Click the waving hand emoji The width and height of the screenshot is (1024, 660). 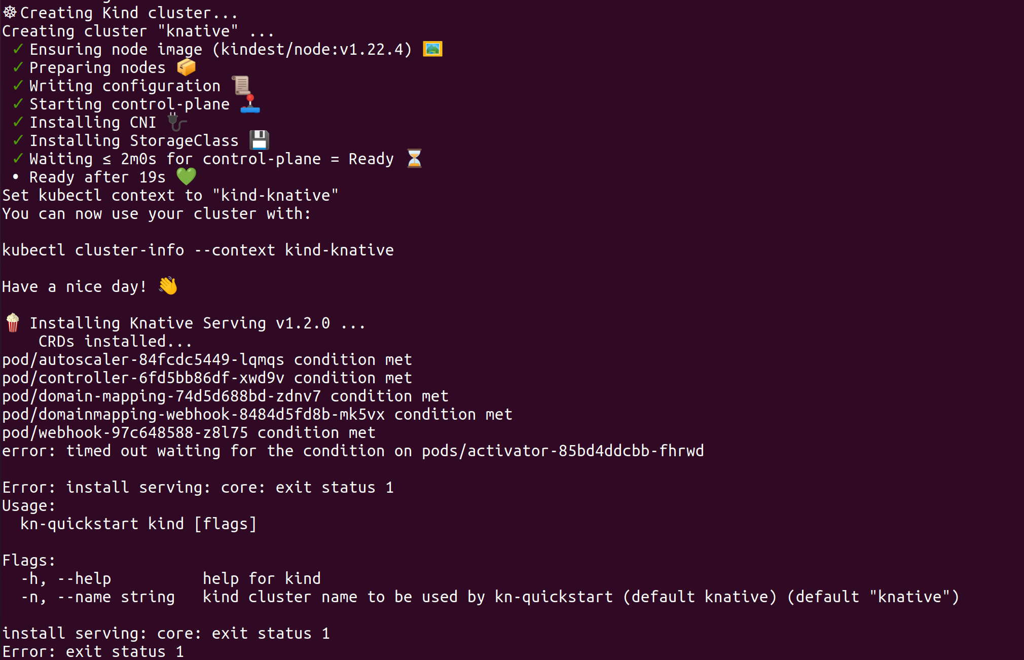(168, 286)
